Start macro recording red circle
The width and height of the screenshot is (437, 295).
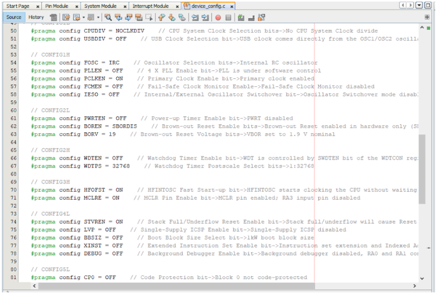tap(218, 17)
